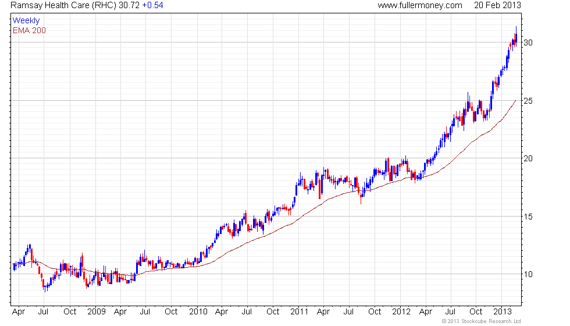The height and width of the screenshot is (326, 570).
Task: Click the Ramsay Health Care (RHC) title
Action: click(x=63, y=5)
